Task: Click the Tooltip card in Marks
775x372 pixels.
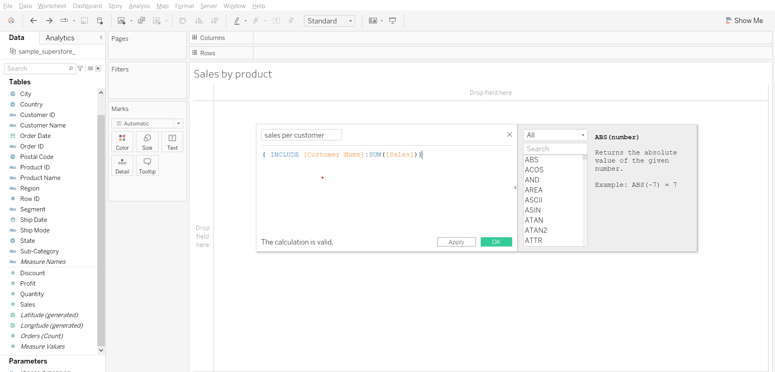Action: pos(147,165)
